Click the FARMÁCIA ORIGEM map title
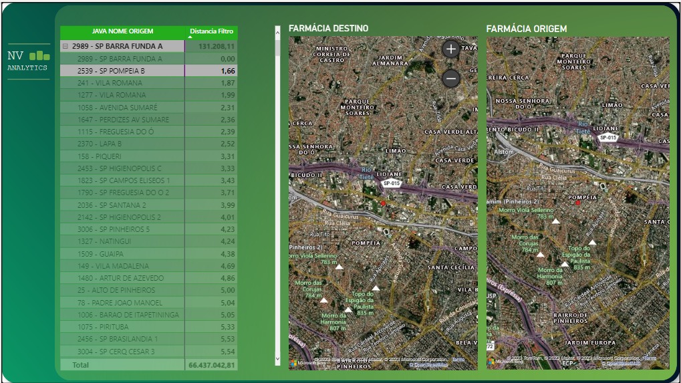Viewport: 681px width, 383px height. [527, 29]
